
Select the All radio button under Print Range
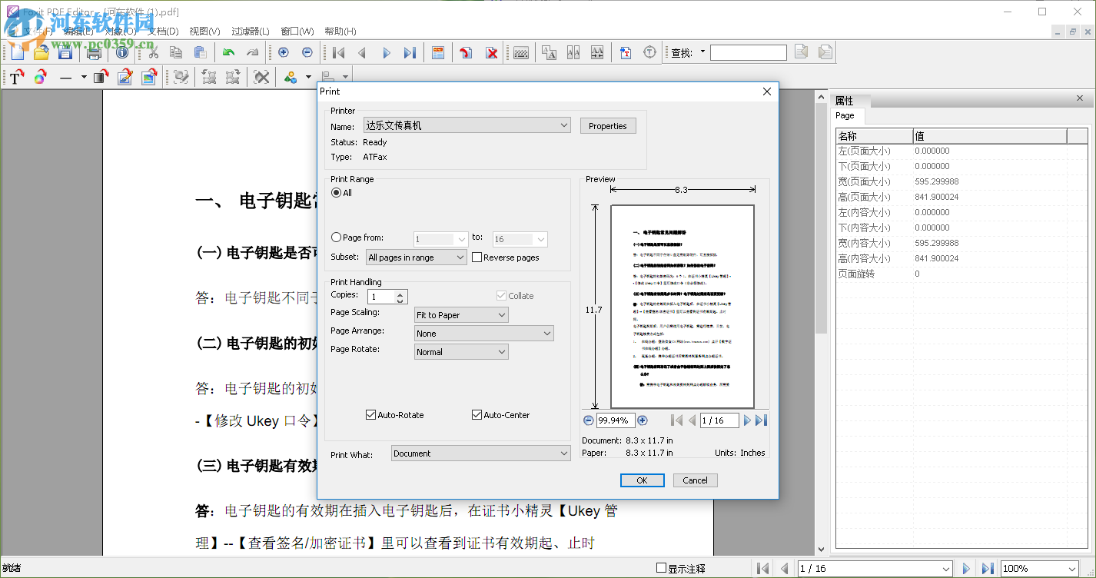(336, 193)
